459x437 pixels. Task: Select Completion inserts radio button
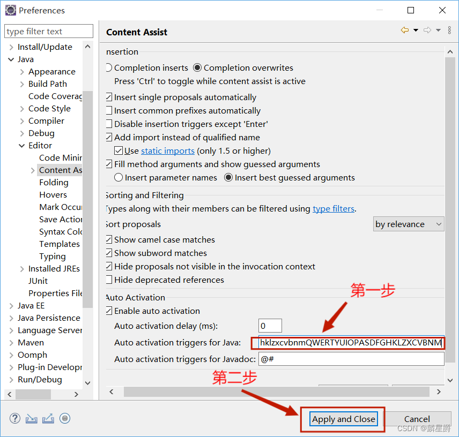pos(109,68)
